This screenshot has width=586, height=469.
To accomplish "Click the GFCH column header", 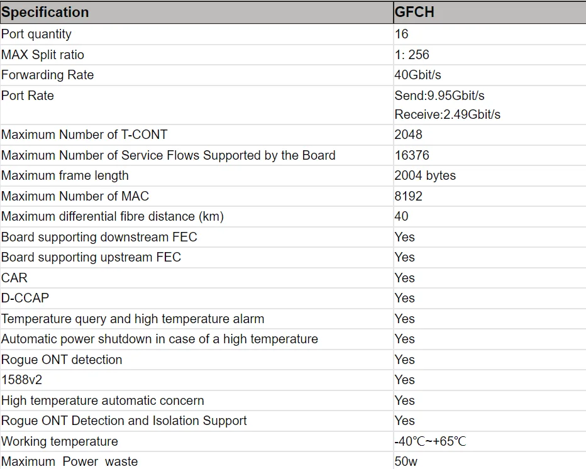I will click(414, 13).
